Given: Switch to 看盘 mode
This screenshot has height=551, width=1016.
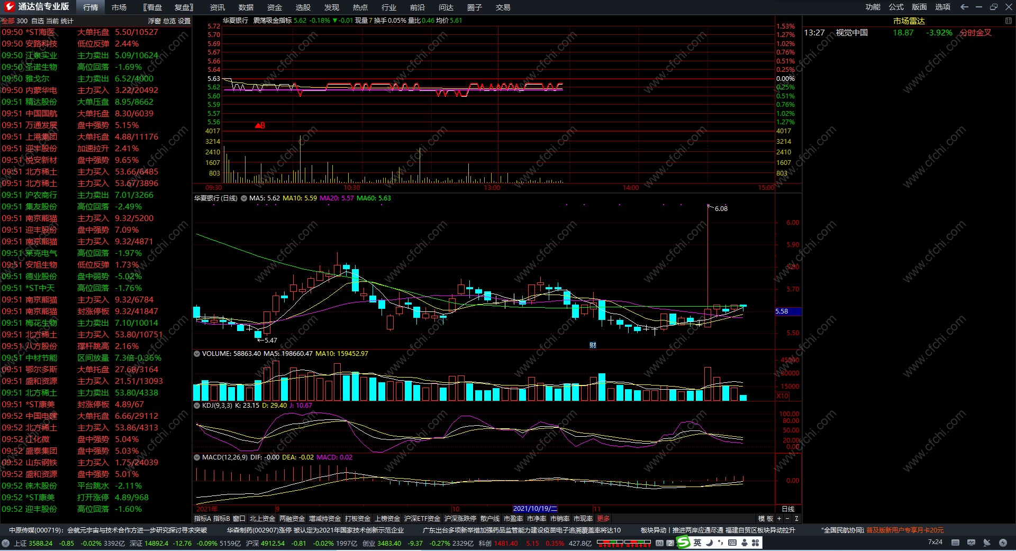Looking at the screenshot, I should [153, 7].
